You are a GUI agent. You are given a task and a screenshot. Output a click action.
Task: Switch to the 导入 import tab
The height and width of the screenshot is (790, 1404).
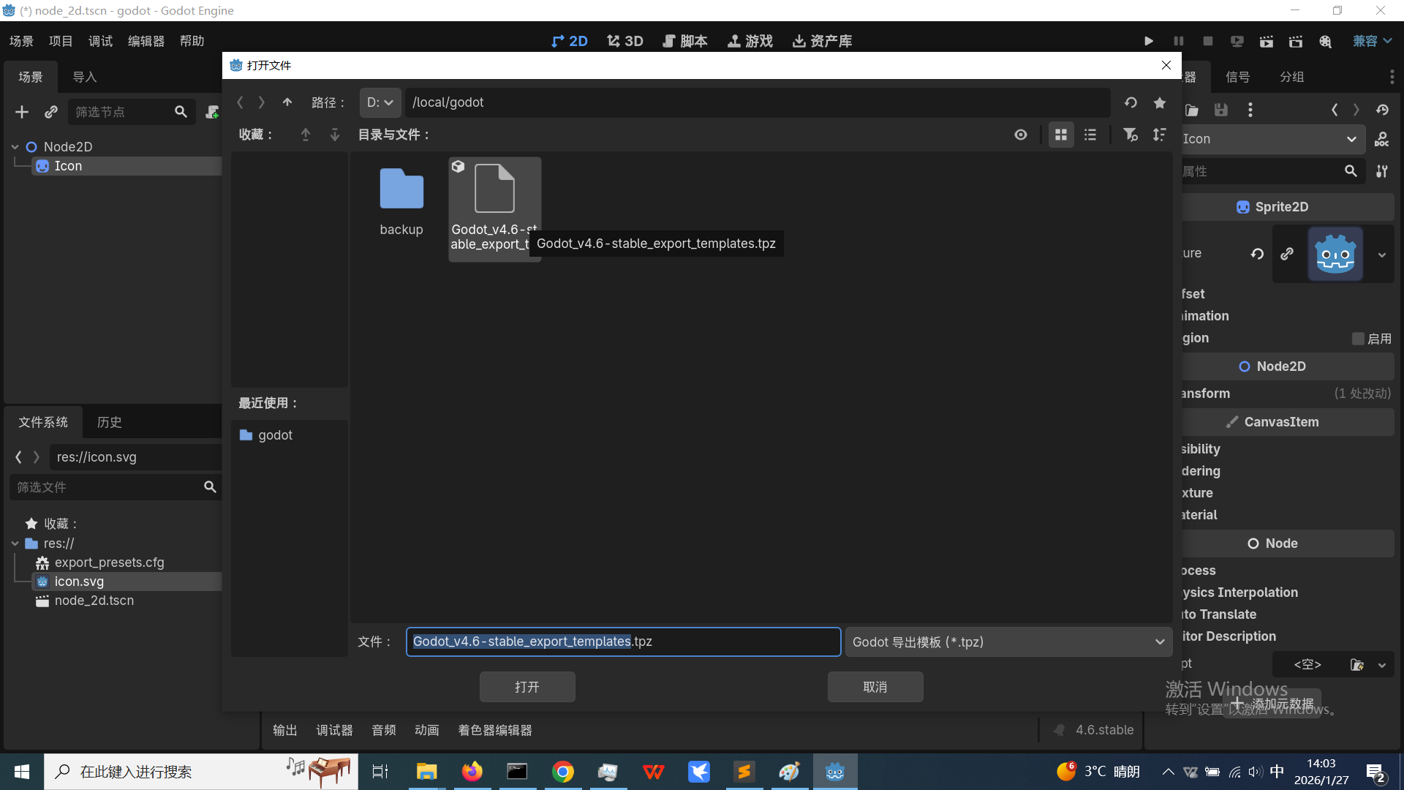84,77
